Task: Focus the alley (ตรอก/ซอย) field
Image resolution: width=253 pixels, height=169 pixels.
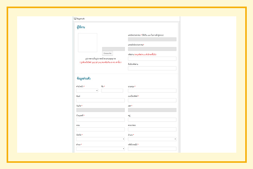Action: [x=152, y=129]
